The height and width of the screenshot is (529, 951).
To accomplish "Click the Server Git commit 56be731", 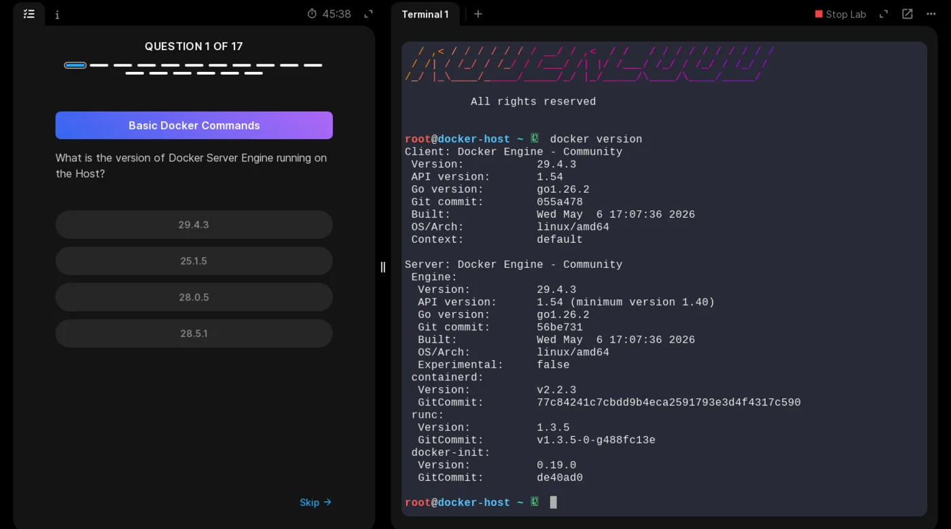I will point(560,328).
